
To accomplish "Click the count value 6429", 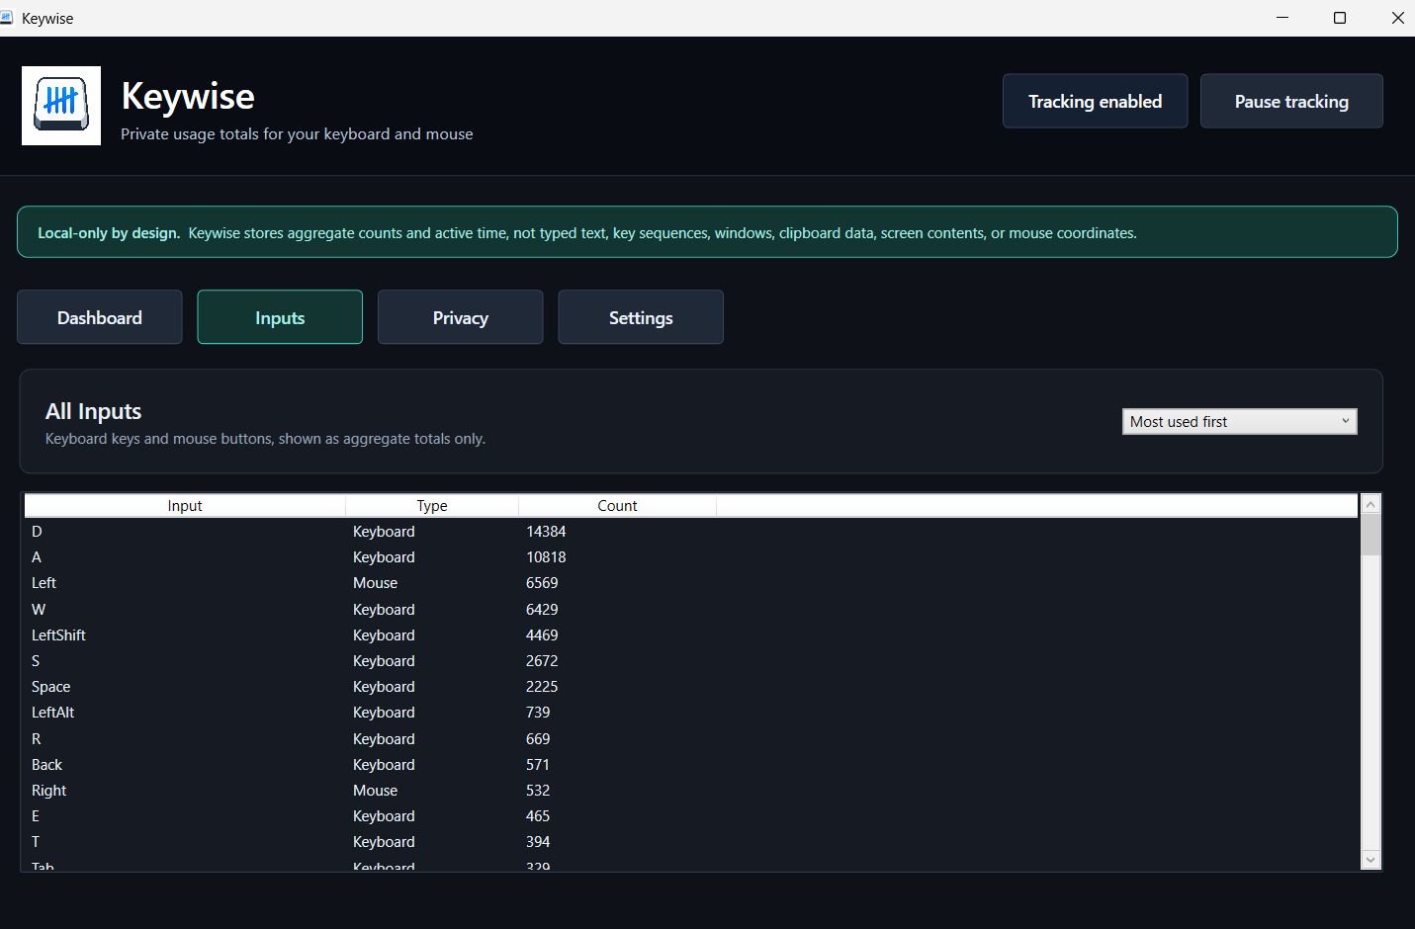I will point(542,610).
